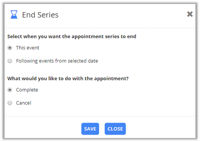Click the "Complete" option label text

[27, 90]
